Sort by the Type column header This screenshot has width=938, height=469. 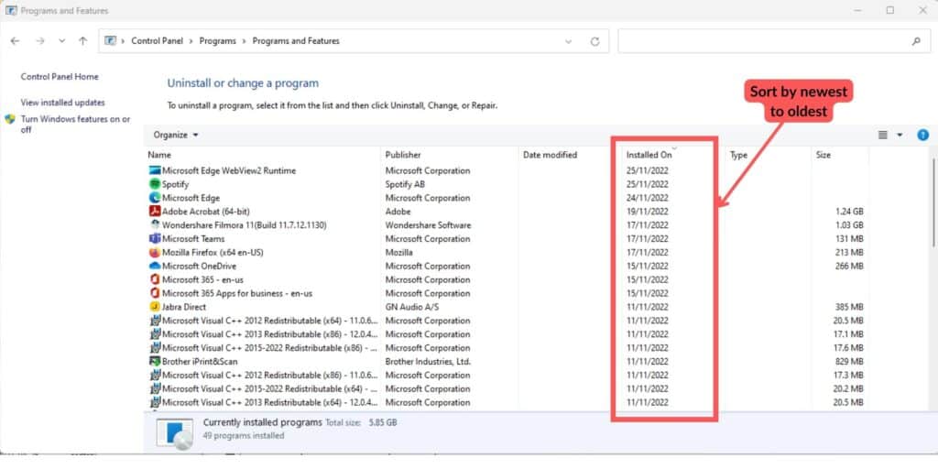pos(739,155)
